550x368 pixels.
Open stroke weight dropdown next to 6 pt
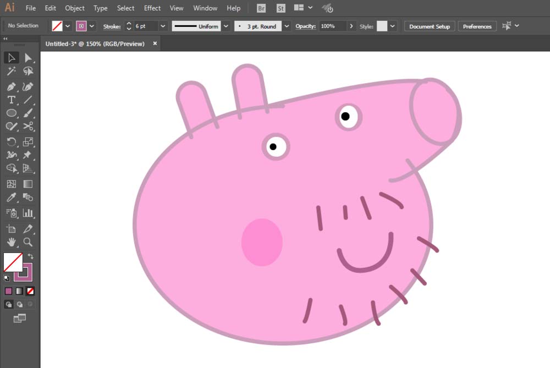coord(163,26)
